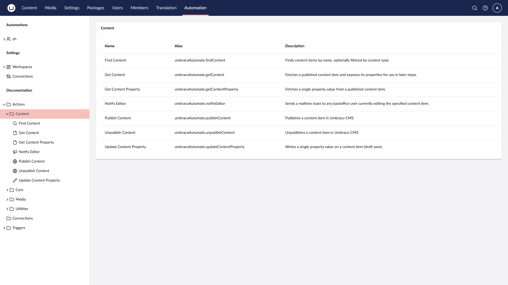
Task: Open the Media section in top navigation
Action: tap(51, 8)
